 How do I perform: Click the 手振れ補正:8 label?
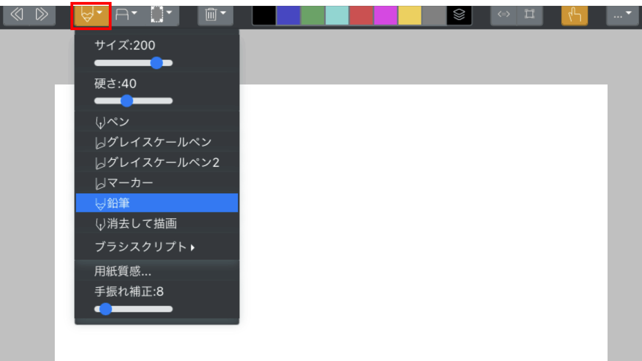(x=129, y=291)
